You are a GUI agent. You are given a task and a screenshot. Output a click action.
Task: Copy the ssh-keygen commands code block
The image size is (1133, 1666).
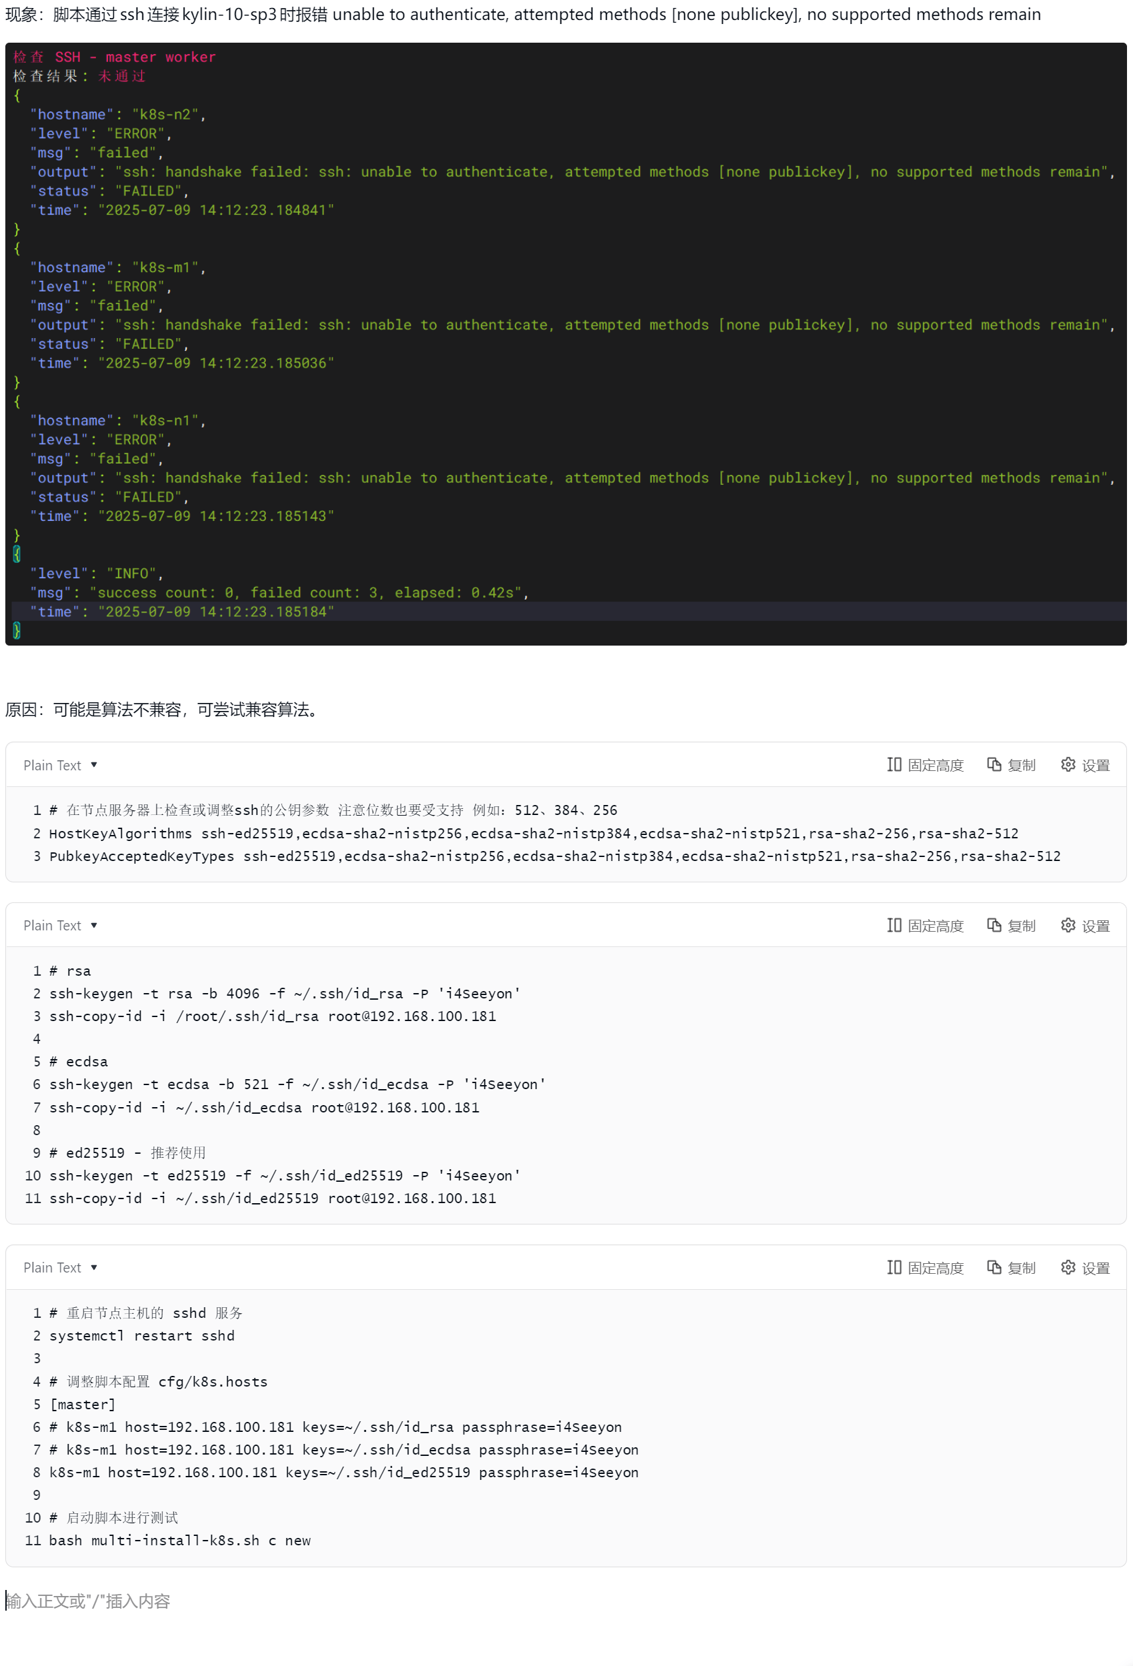click(x=1011, y=926)
